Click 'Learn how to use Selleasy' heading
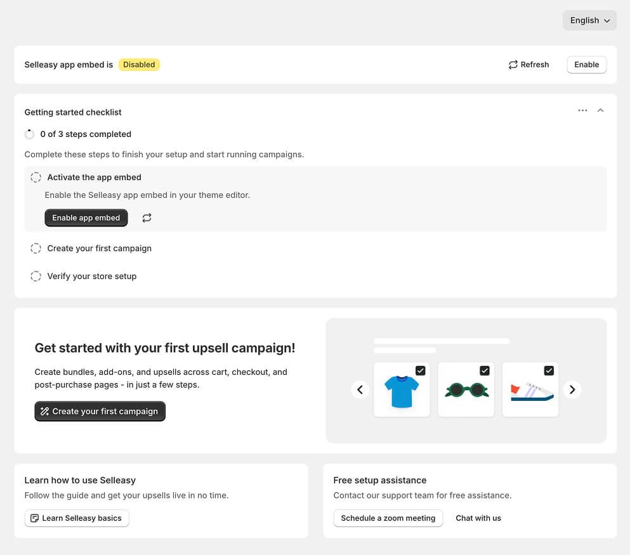Image resolution: width=630 pixels, height=555 pixels. coord(80,480)
